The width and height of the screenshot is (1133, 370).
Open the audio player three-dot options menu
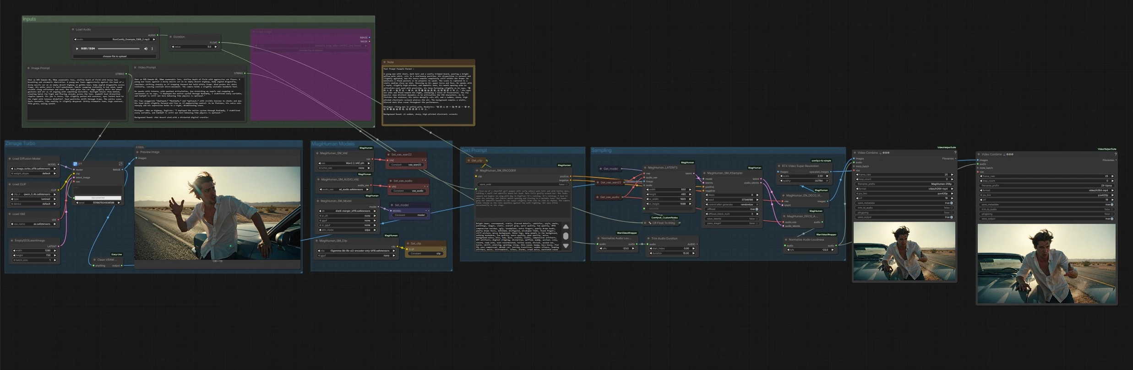point(152,48)
